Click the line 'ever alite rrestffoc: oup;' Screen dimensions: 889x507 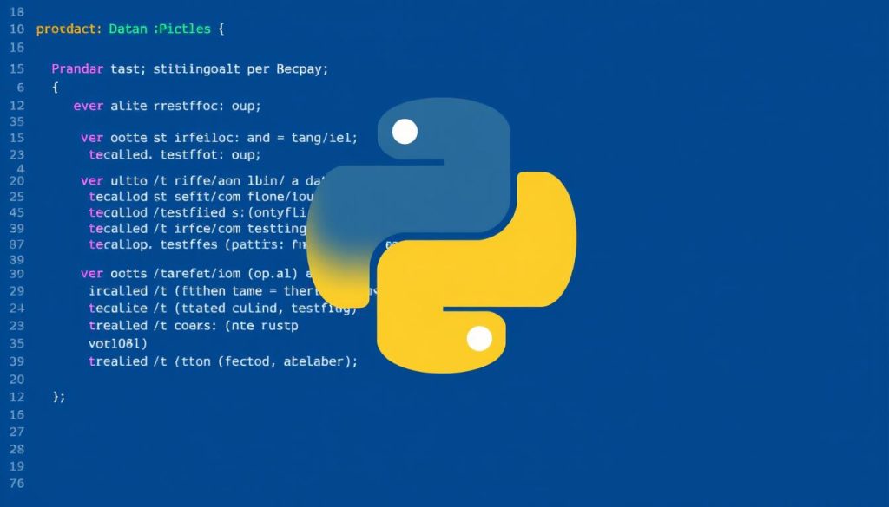click(x=168, y=106)
